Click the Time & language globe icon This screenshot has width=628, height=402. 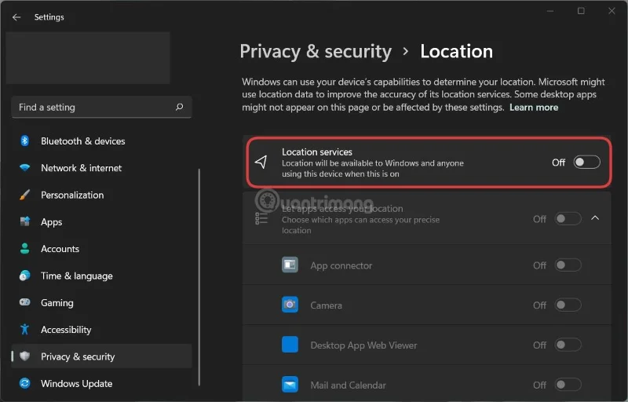[x=24, y=276]
